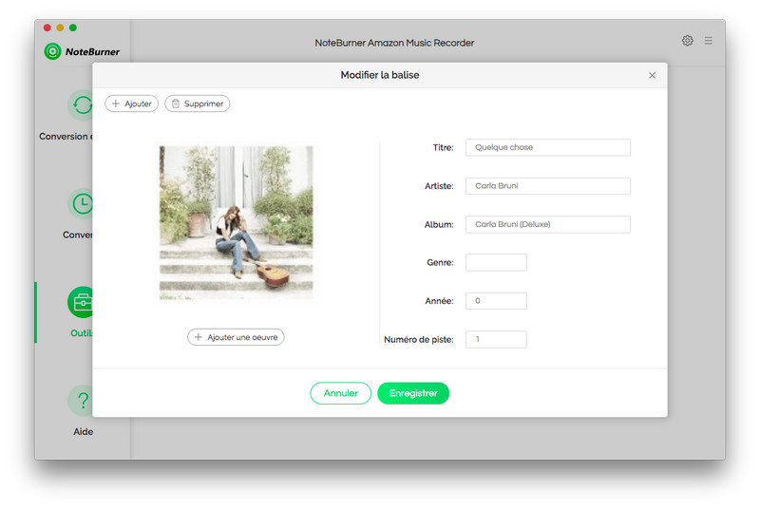Viewport: 760px width, 509px height.
Task: Click the Titre: label
Action: 443,148
